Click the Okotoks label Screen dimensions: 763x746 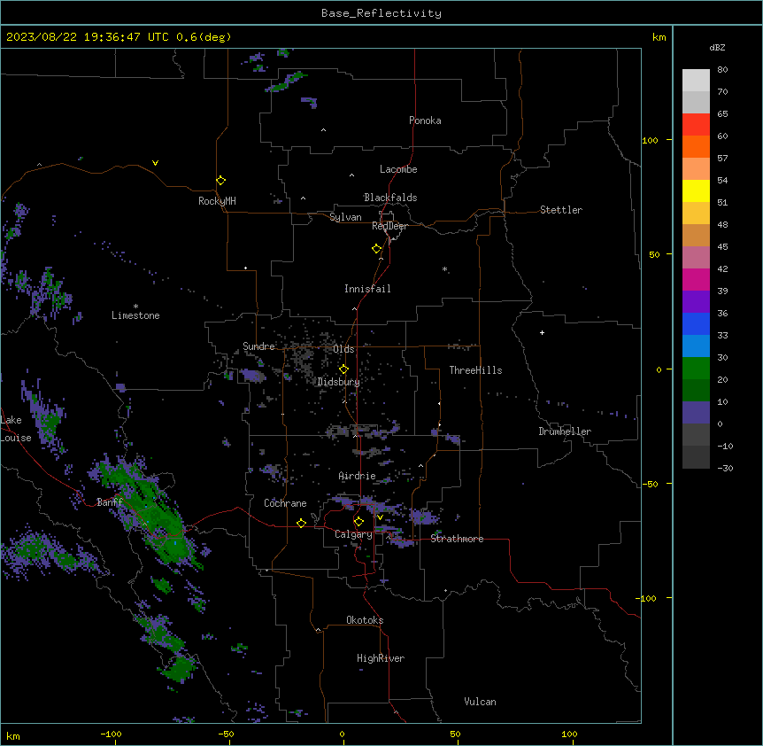[365, 620]
